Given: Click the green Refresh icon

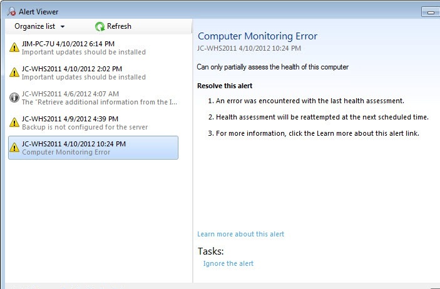Looking at the screenshot, I should 100,26.
